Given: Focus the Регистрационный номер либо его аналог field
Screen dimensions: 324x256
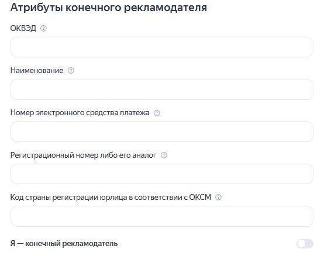Looking at the screenshot, I should [162, 174].
